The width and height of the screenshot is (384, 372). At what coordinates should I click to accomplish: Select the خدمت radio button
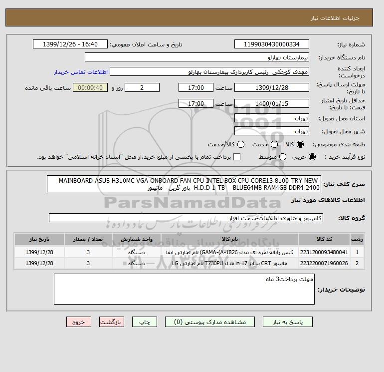tap(274, 144)
